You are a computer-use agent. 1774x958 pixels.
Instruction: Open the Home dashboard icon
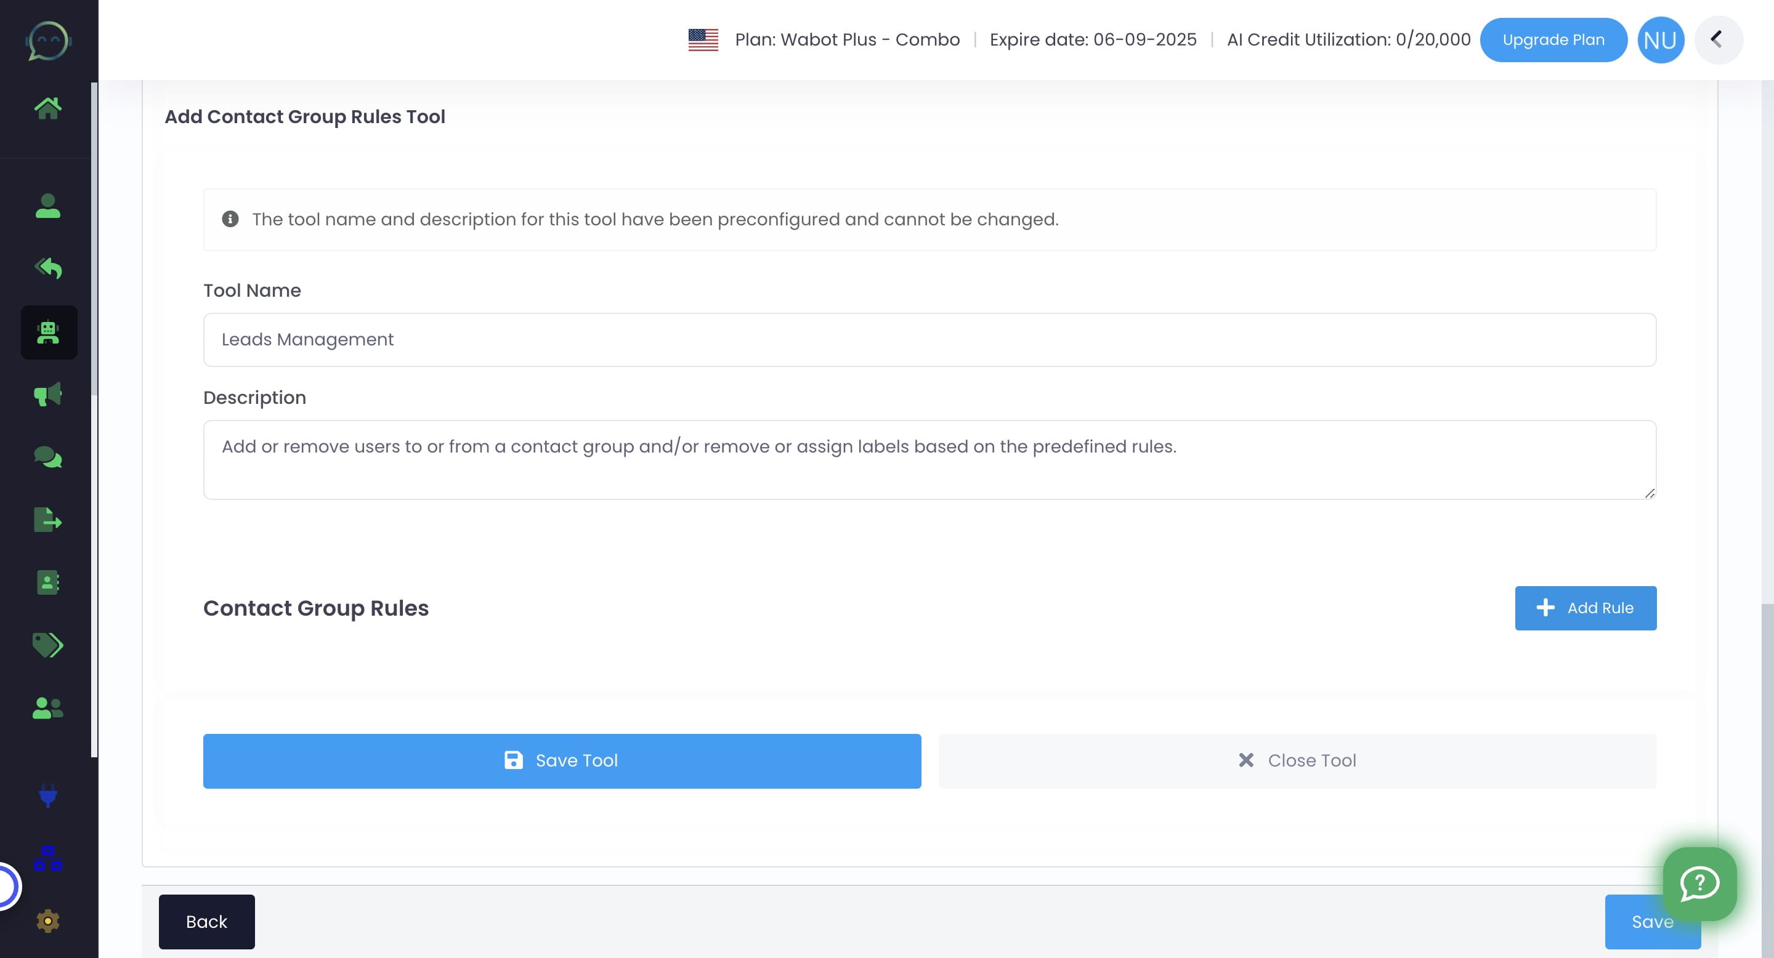click(48, 107)
